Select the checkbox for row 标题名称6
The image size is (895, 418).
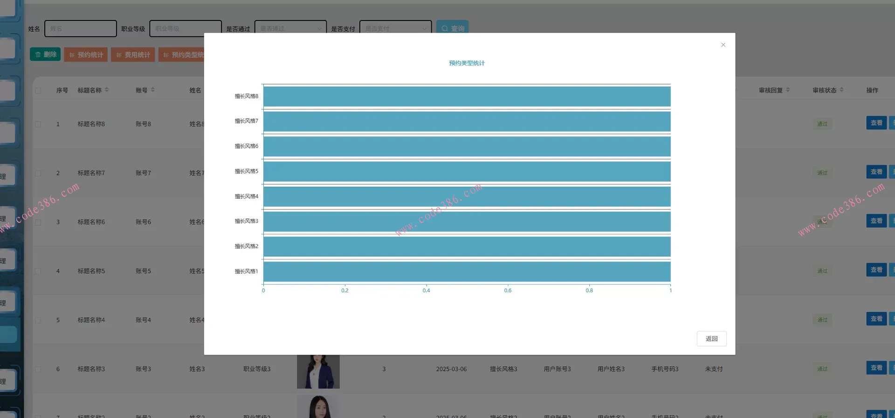pos(38,222)
